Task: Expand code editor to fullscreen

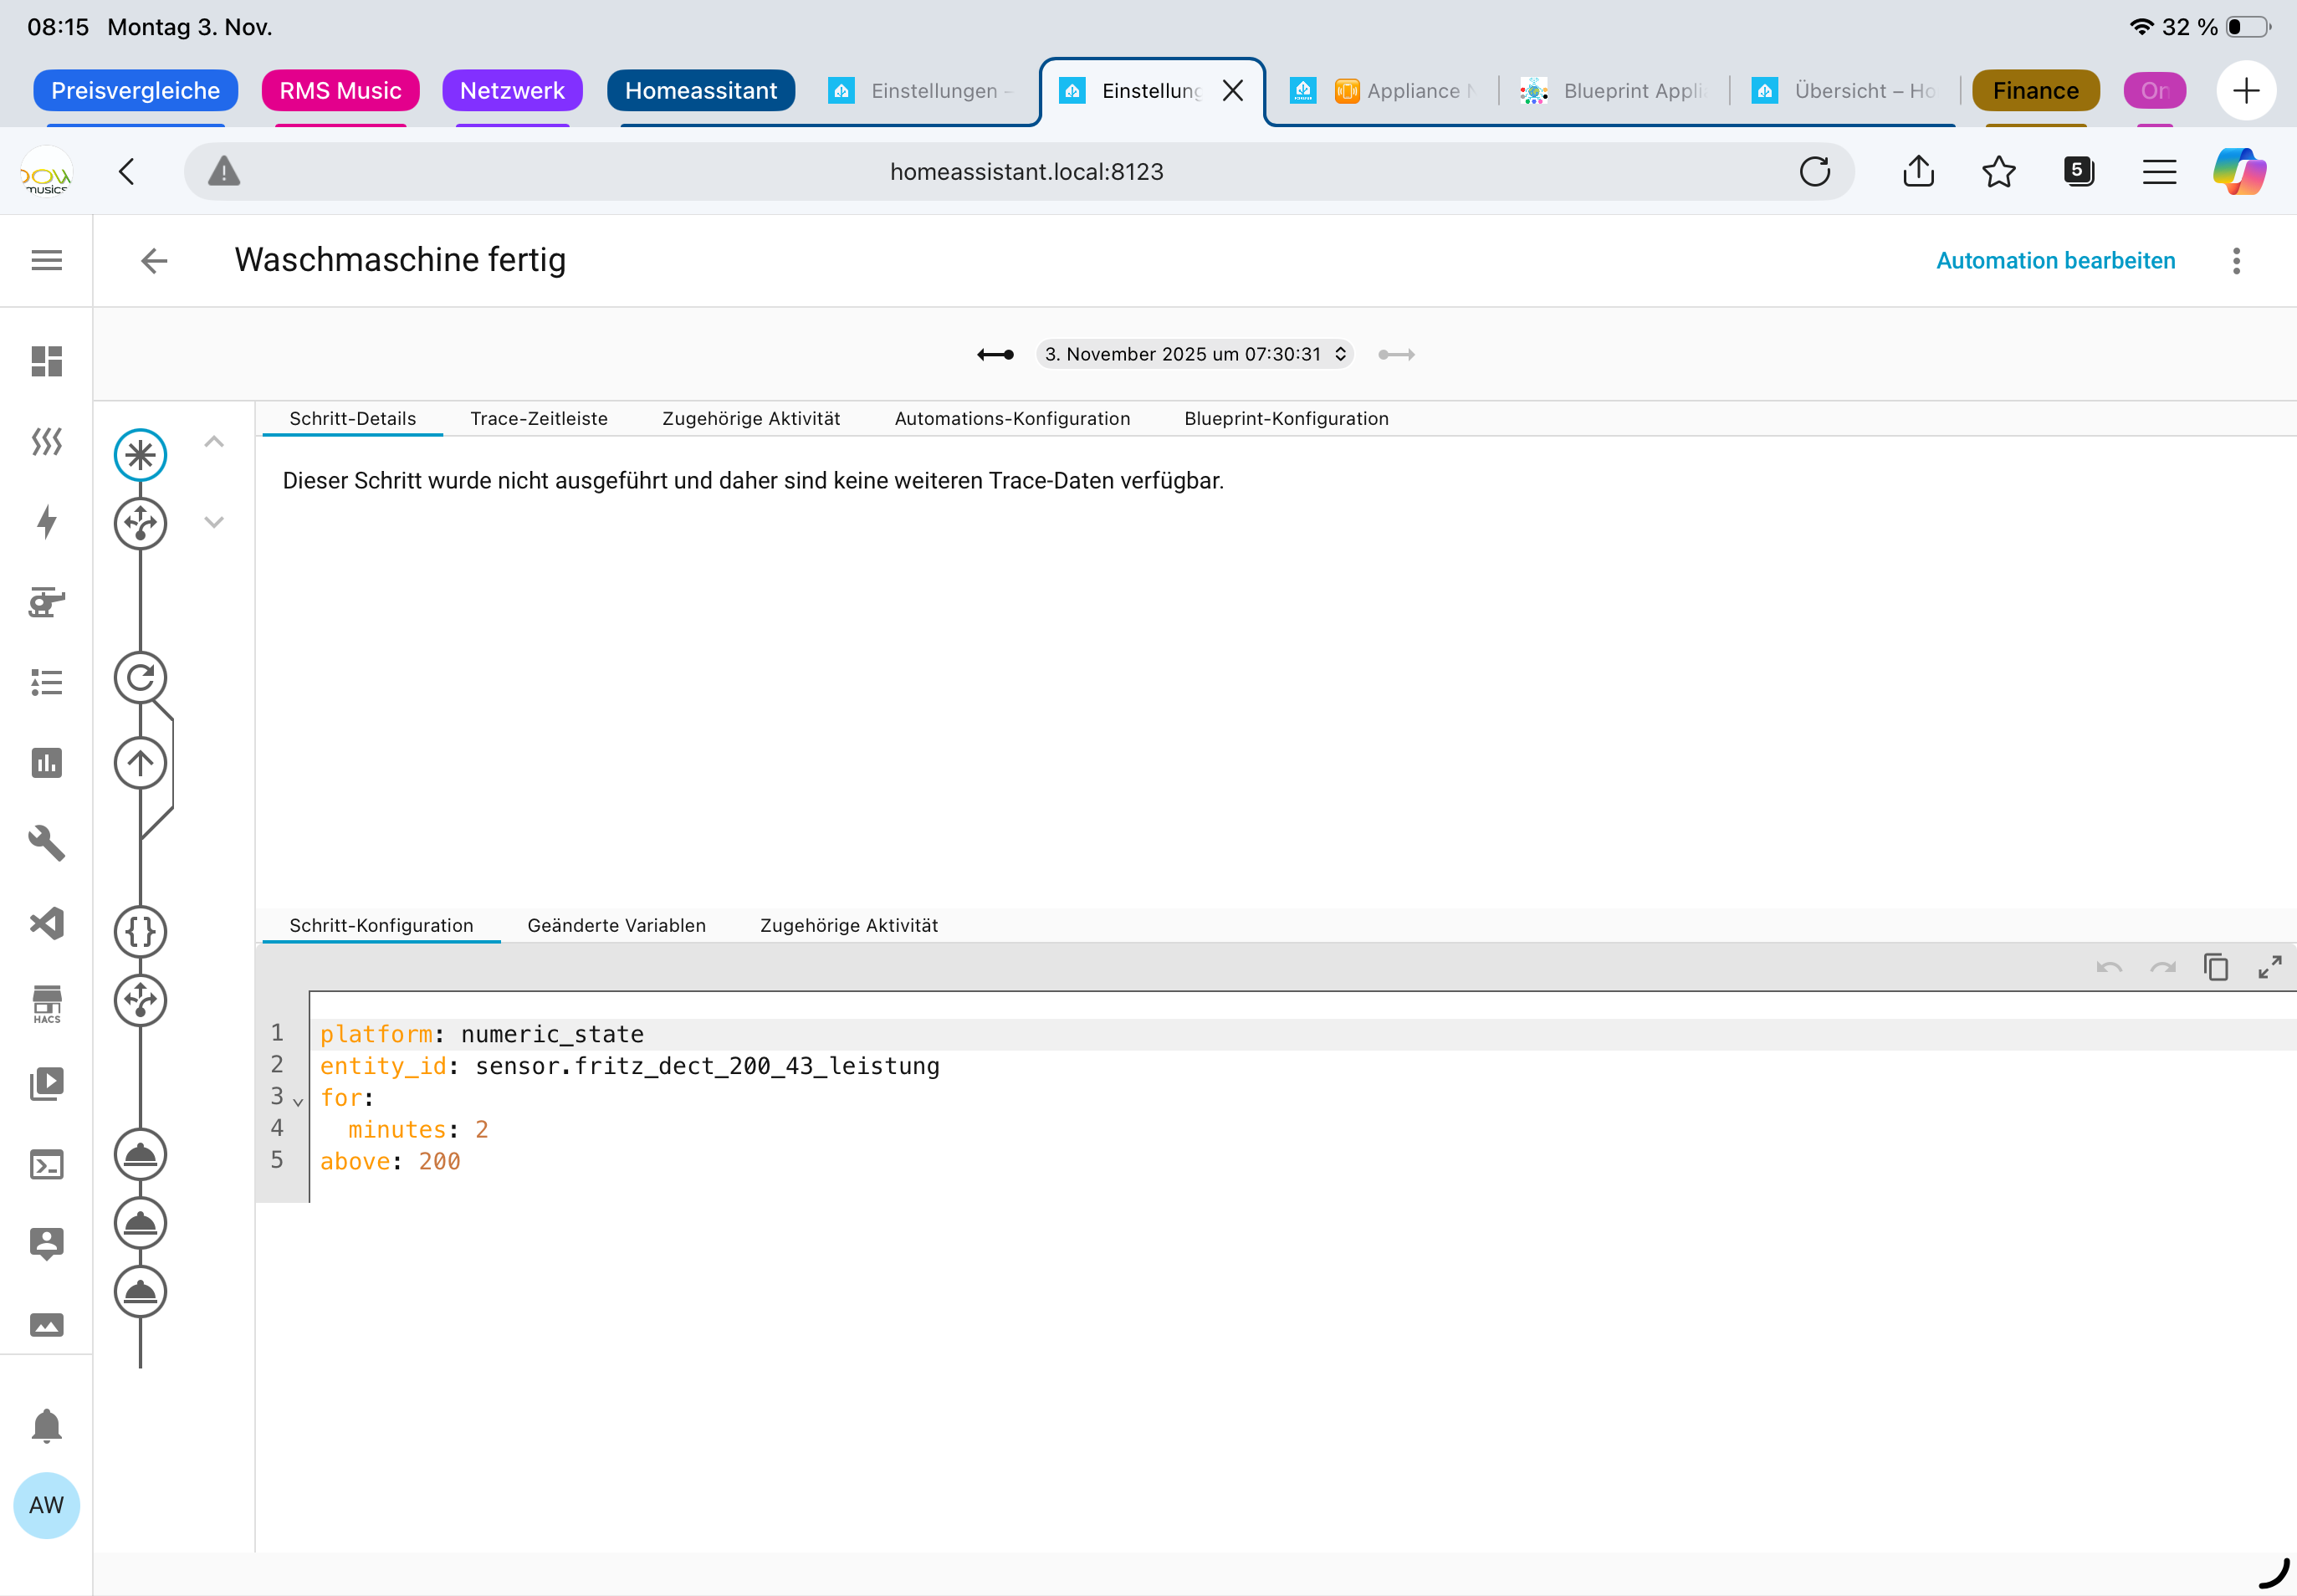Action: [x=2269, y=967]
